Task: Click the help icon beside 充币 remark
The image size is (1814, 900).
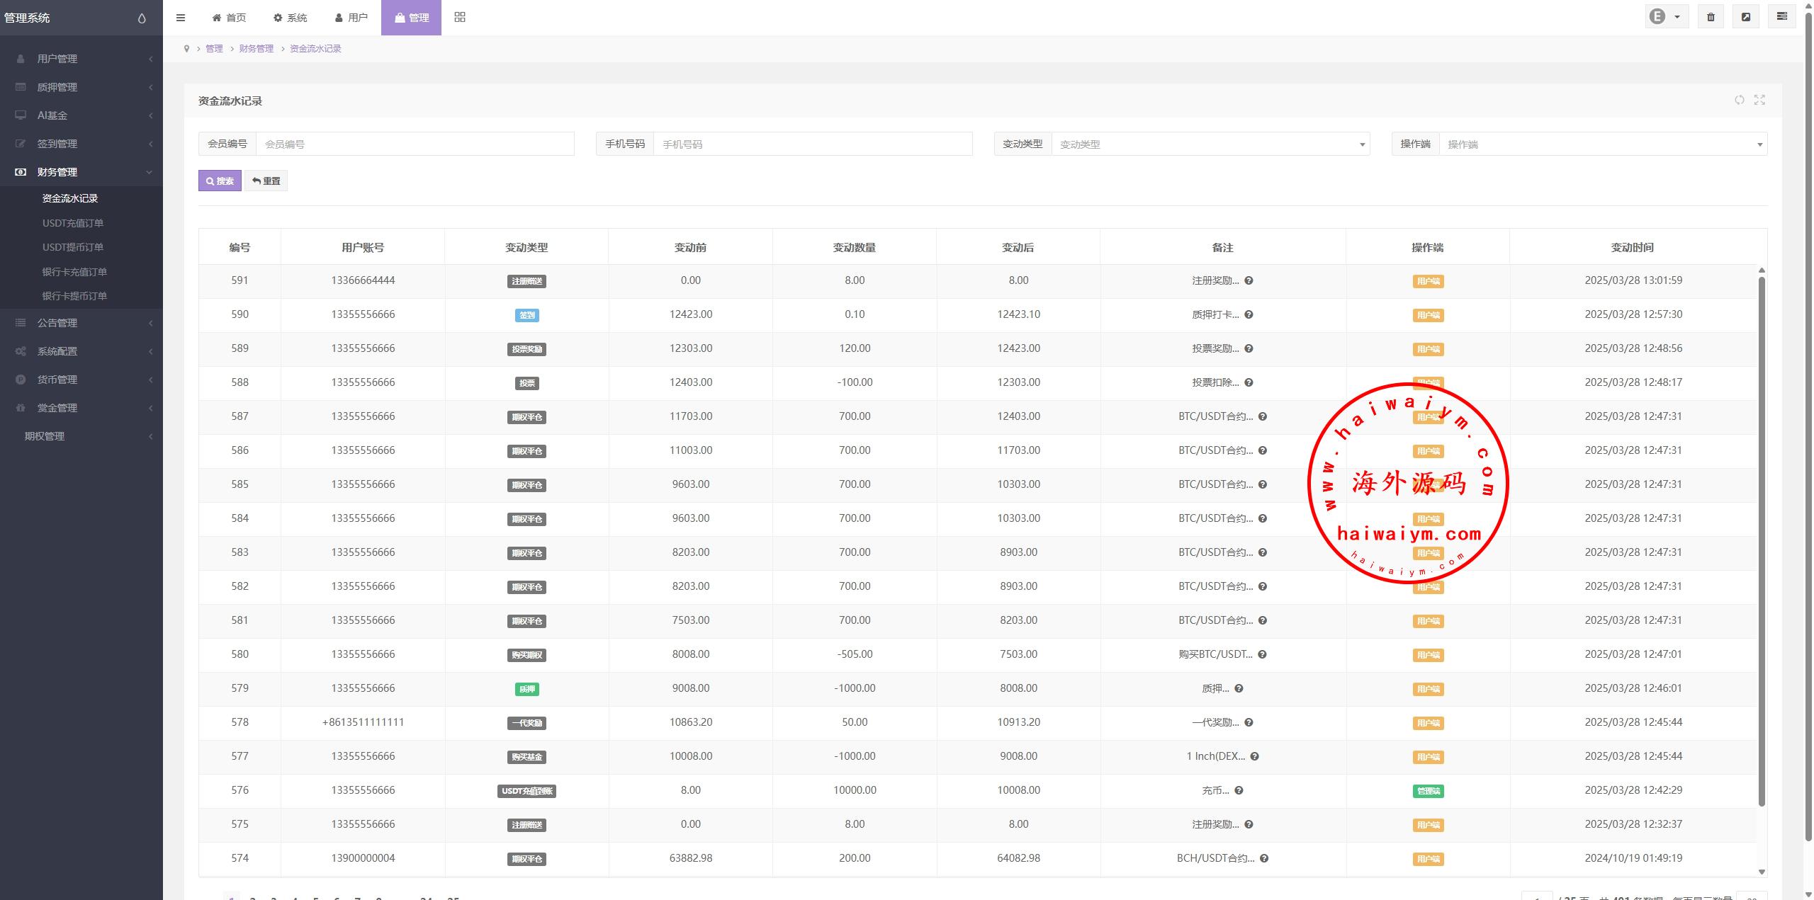Action: [1239, 790]
